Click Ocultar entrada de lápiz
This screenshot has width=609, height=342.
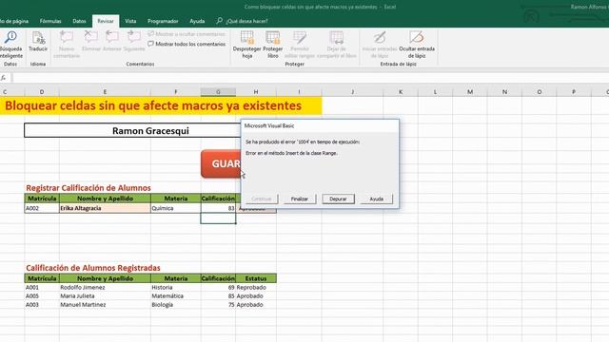tap(417, 45)
